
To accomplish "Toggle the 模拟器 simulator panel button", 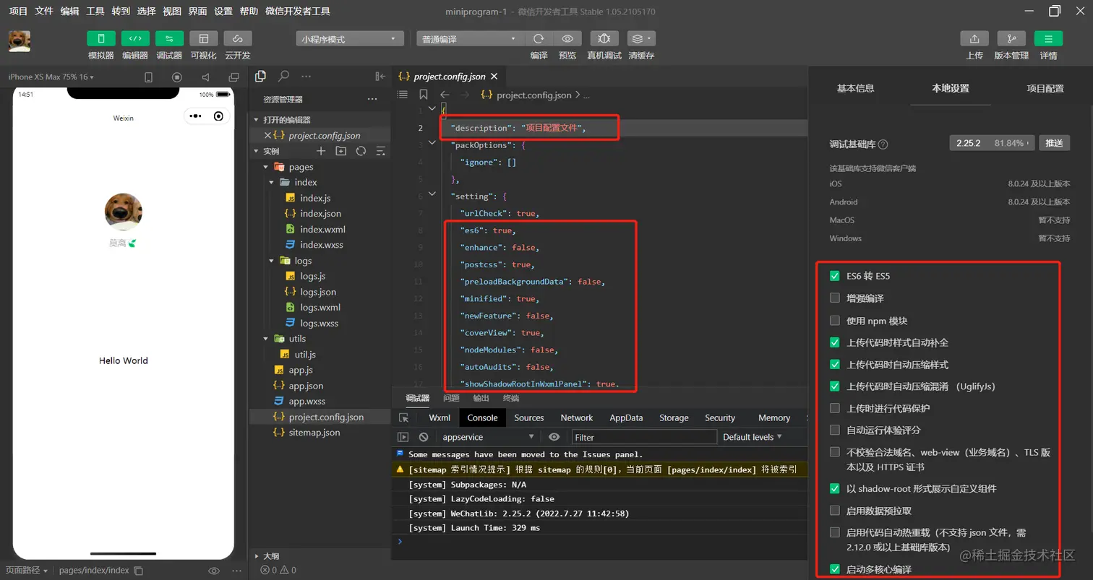I will pyautogui.click(x=101, y=39).
